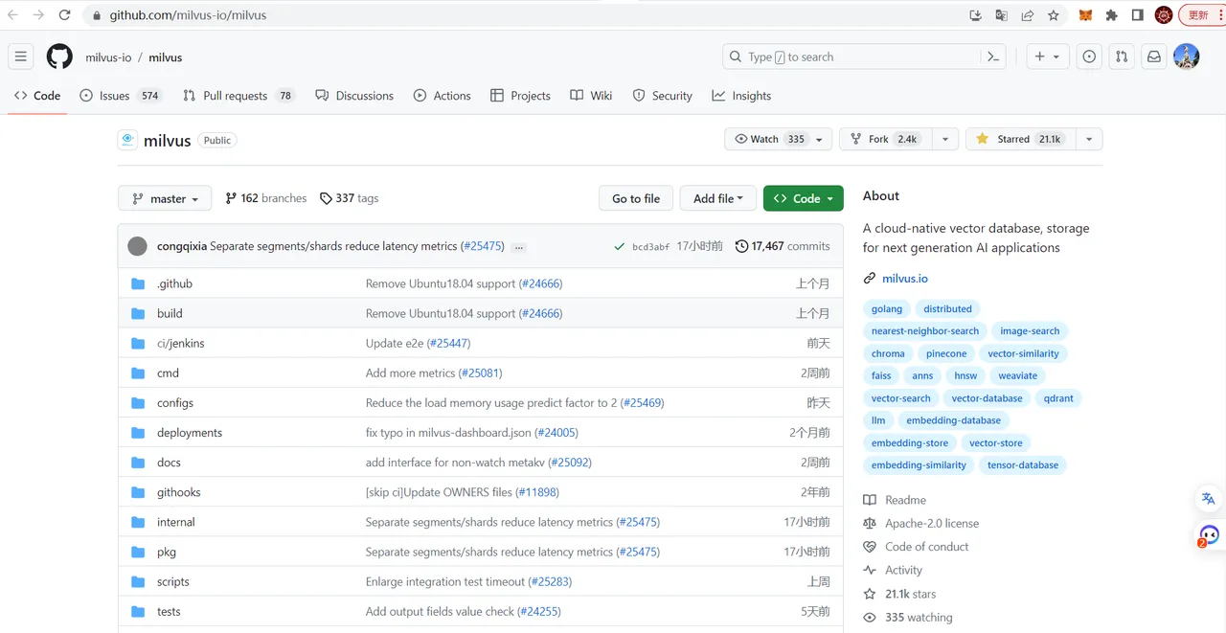
Task: Click the .github folder icon
Action: [138, 283]
